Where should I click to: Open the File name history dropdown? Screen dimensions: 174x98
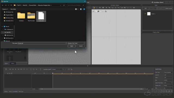pos(66,43)
